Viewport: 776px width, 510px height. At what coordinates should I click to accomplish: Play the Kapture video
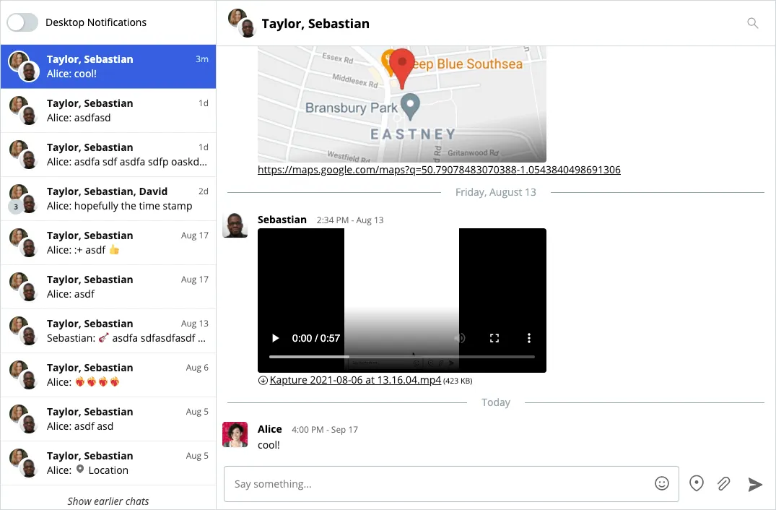[x=275, y=338]
